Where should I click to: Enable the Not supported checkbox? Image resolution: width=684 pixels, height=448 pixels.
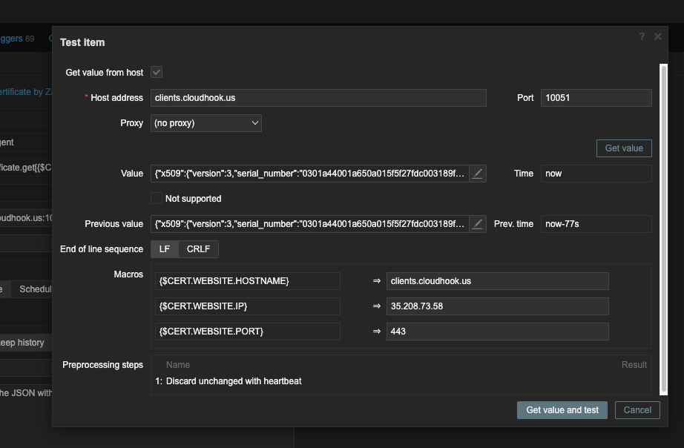coord(157,199)
